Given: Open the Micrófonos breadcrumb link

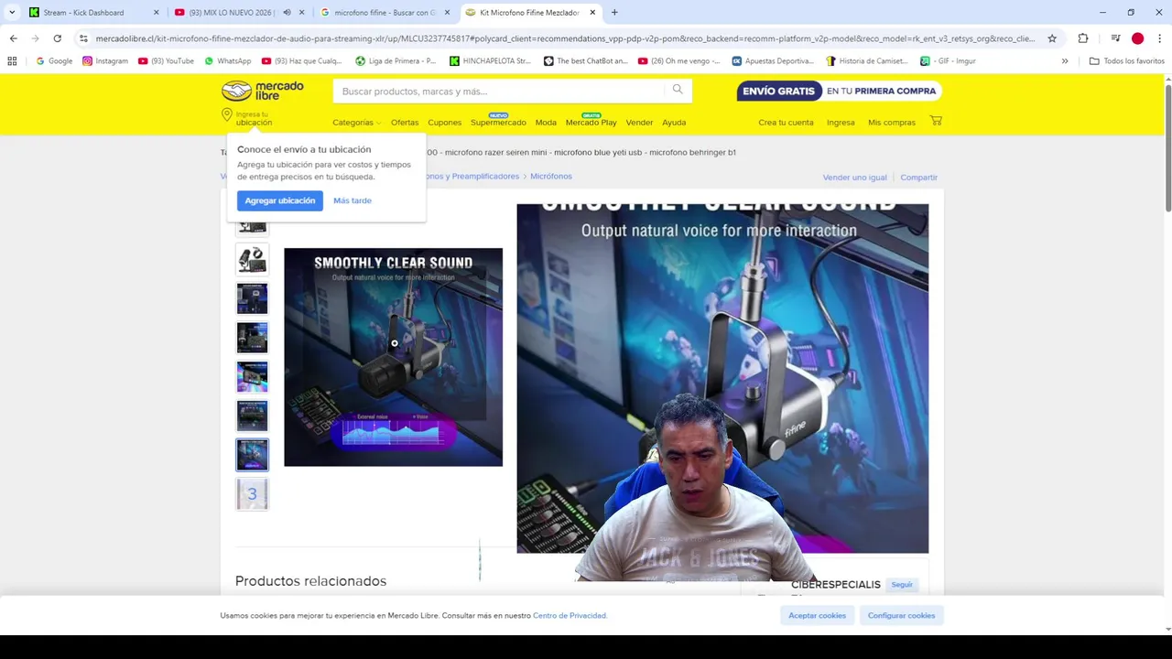Looking at the screenshot, I should [x=551, y=176].
